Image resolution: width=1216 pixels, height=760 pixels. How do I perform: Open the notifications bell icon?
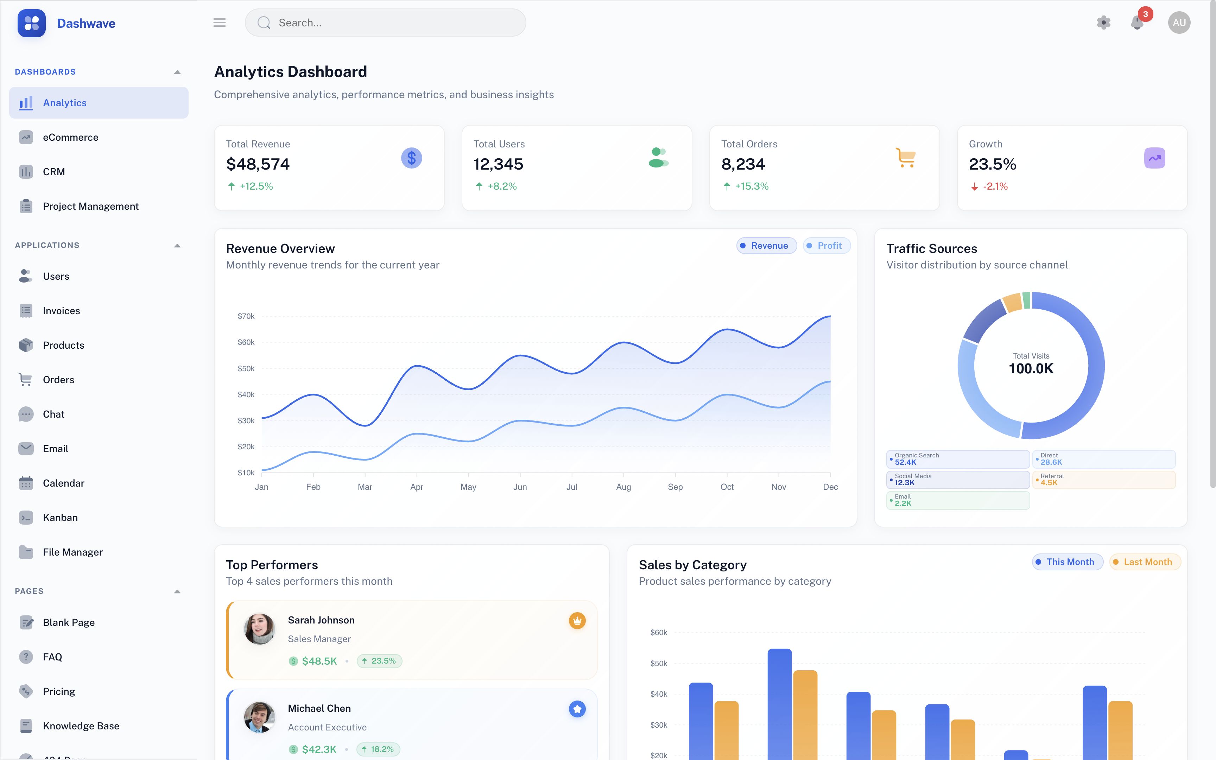pos(1136,23)
